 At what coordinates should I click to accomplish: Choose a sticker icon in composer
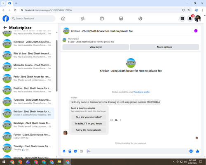[x=75, y=151]
